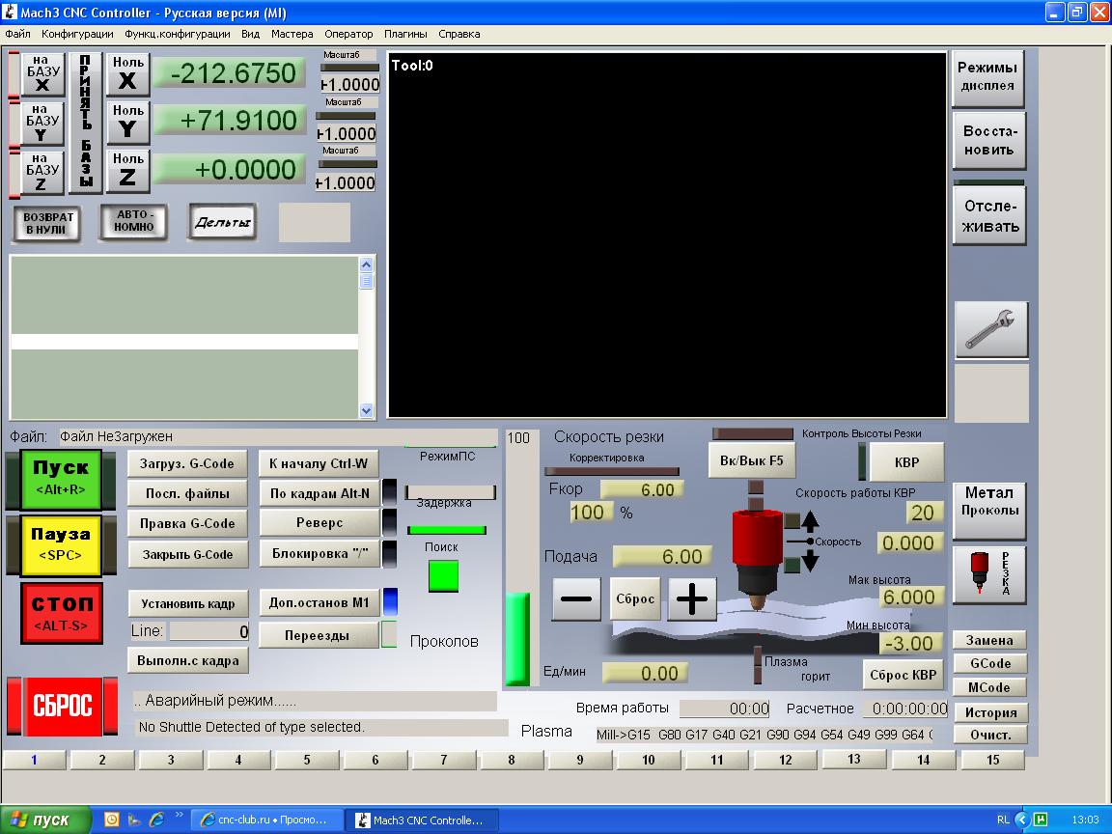
Task: Click Выполн.с кадра button
Action: tap(188, 660)
